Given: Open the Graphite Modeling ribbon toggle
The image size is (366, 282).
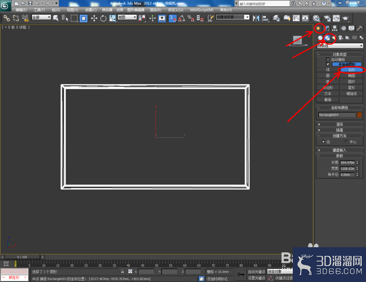Looking at the screenshot, I should click(x=287, y=18).
